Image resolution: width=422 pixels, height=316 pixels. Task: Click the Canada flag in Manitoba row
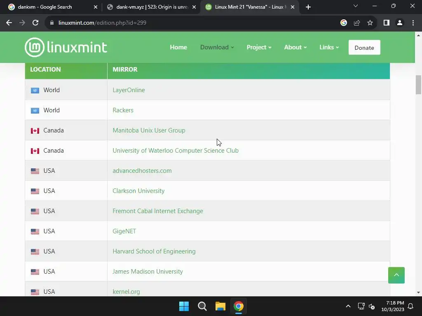[35, 130]
